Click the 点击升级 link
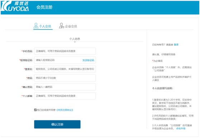This screenshot has height=138, width=200. click(181, 128)
